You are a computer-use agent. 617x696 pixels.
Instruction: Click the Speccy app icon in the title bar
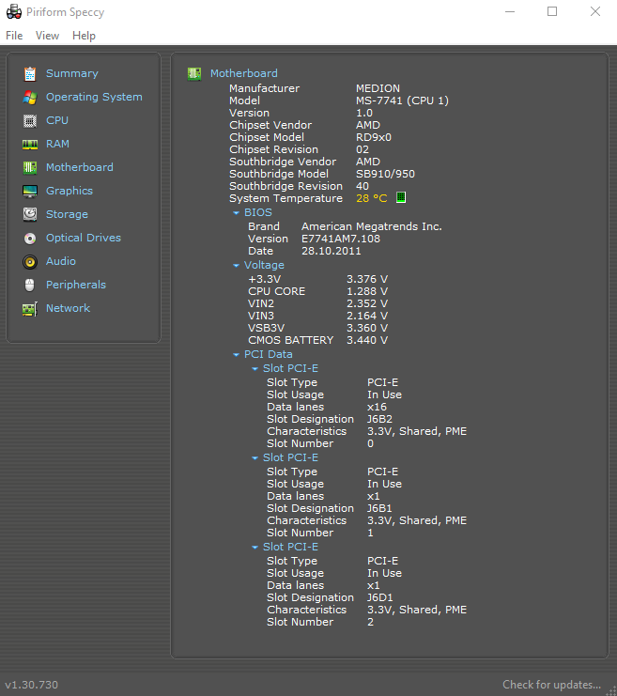click(x=14, y=12)
